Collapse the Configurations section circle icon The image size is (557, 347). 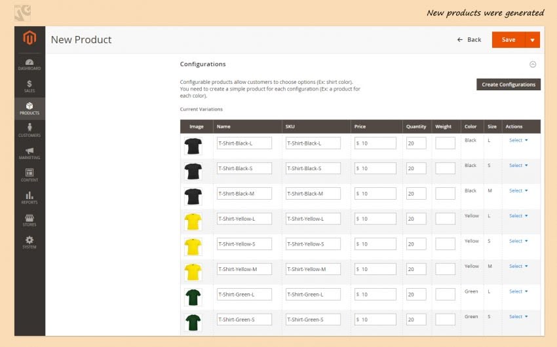(x=533, y=64)
